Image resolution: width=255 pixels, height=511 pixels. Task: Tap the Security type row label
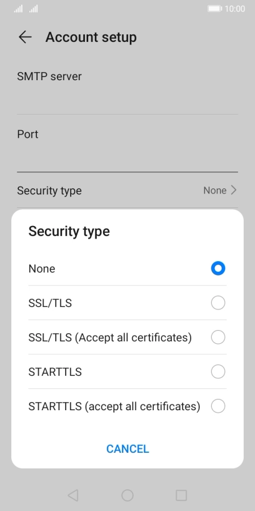pyautogui.click(x=49, y=190)
